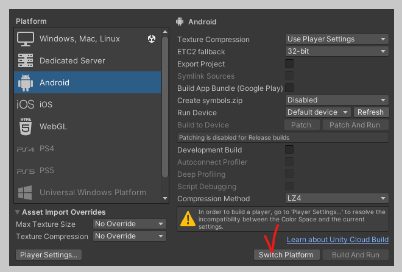Click the Unity logo beside Windows, Mac, Linux

(152, 39)
